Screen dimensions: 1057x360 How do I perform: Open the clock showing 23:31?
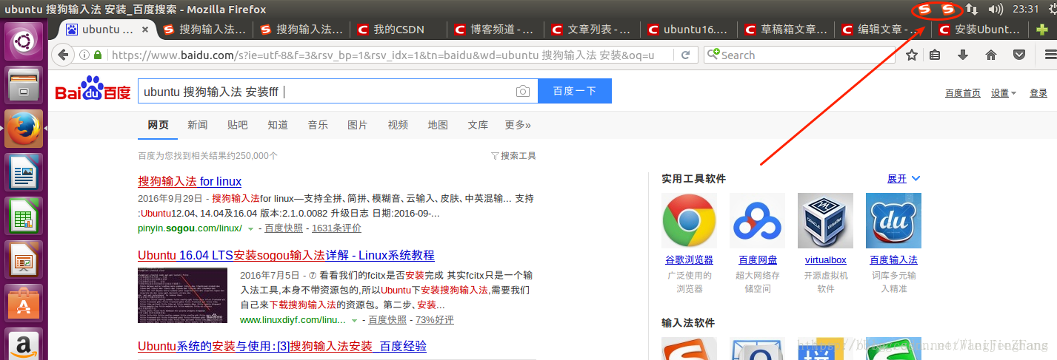click(x=1025, y=10)
